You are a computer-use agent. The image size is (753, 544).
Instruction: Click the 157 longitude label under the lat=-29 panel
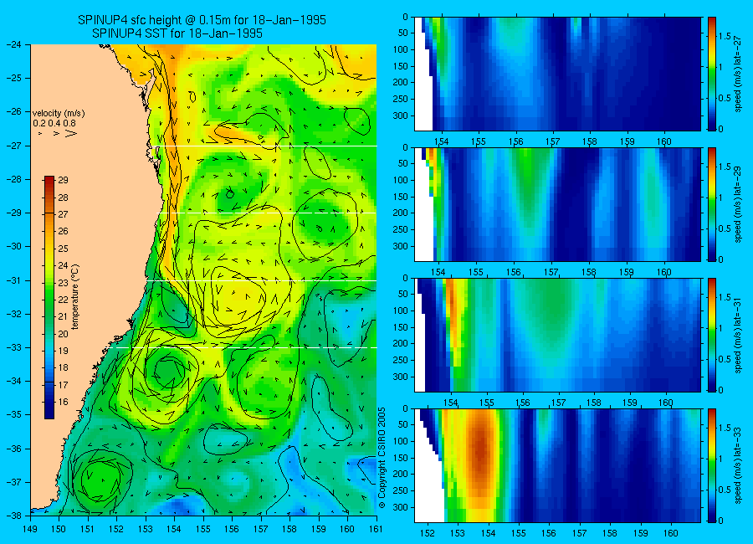pos(551,272)
